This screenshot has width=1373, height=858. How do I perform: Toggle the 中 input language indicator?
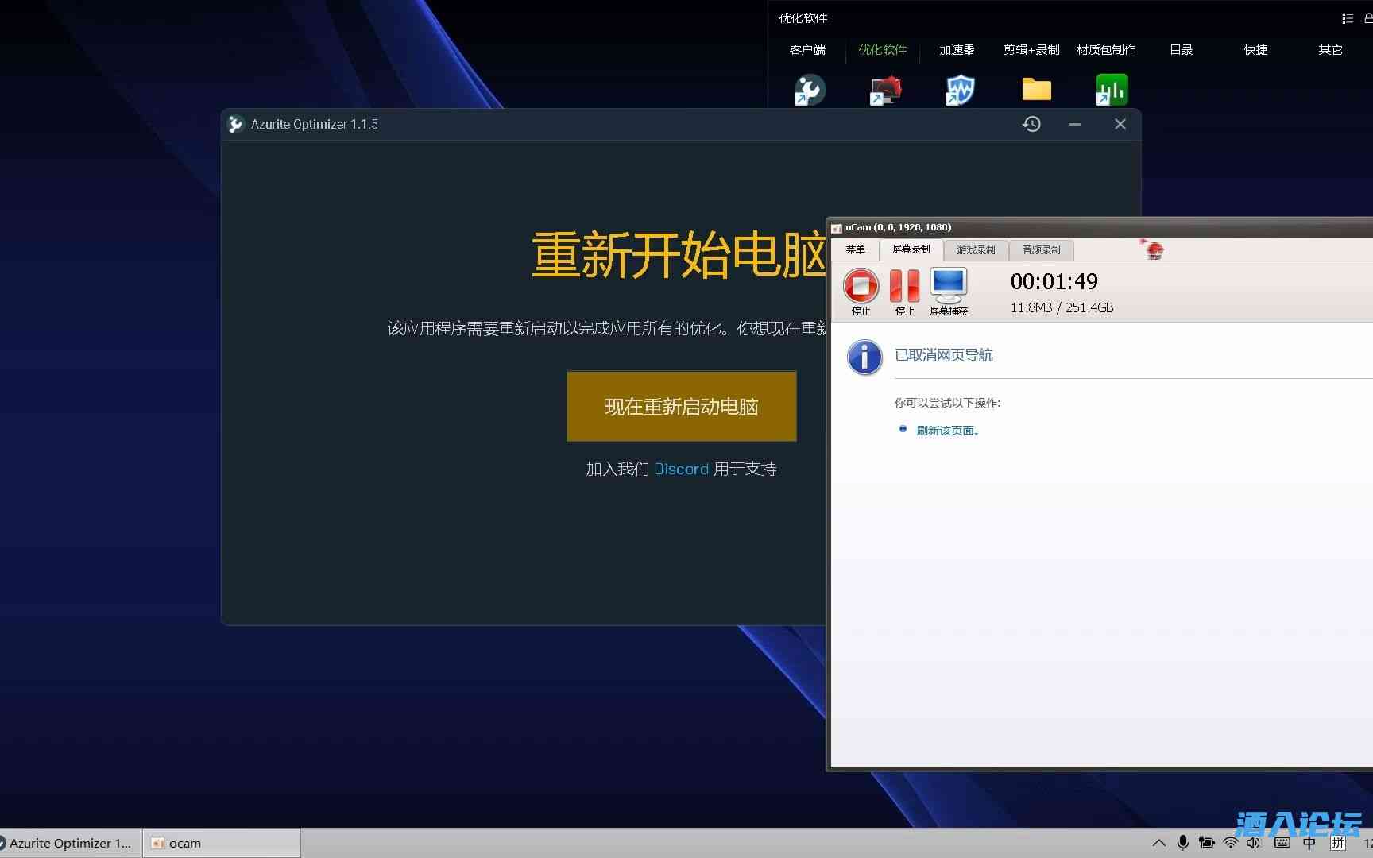pos(1309,843)
